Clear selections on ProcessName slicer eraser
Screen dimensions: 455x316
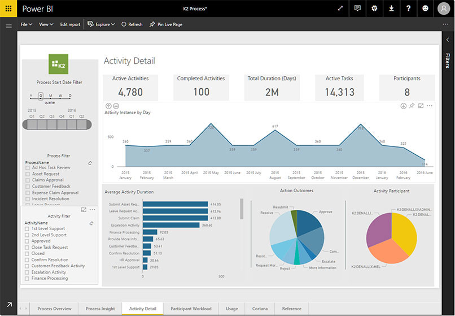pyautogui.click(x=90, y=163)
